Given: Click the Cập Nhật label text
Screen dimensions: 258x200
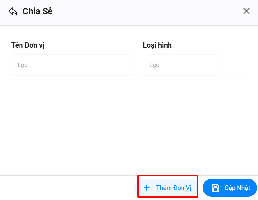Looking at the screenshot, I should click(x=237, y=188).
